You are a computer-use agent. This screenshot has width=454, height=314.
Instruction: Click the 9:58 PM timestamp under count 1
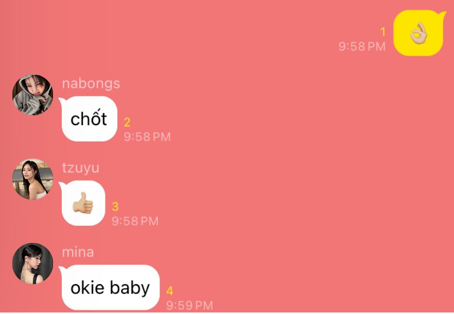[x=362, y=46]
